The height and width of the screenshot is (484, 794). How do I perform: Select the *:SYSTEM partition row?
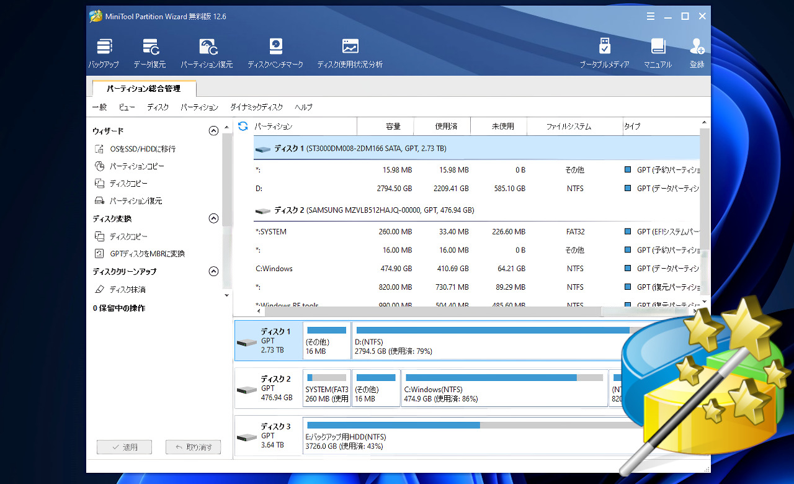[477, 231]
